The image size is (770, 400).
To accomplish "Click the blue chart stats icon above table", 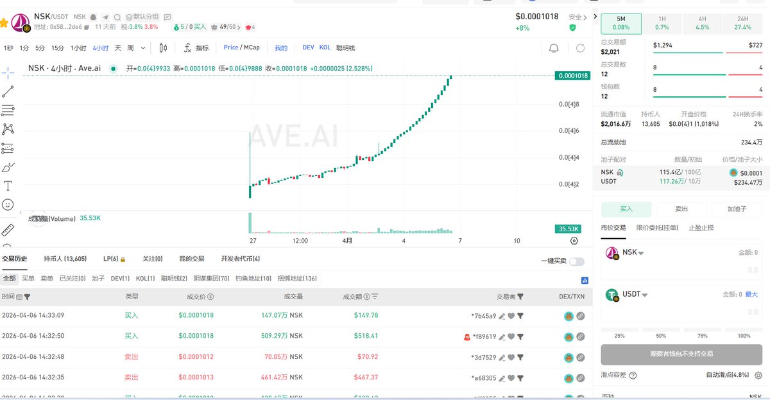I will (x=585, y=280).
